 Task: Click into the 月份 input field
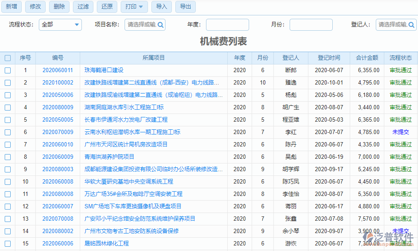311,25
